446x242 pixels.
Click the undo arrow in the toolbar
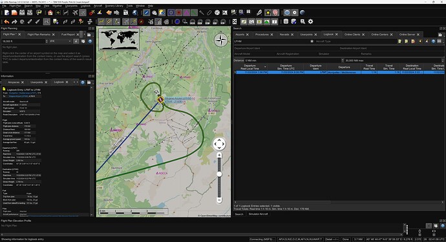point(6,21)
